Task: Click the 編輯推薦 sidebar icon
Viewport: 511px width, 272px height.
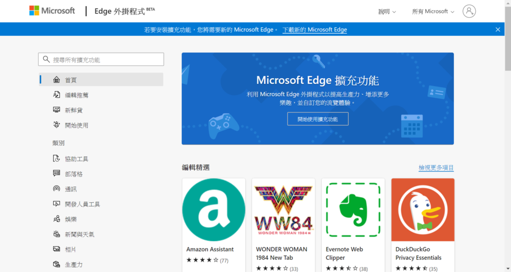Action: click(x=57, y=95)
